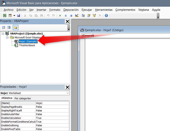Viewport: 170px width, 131px height.
Task: Toggle Design Mode icon
Action: (x=77, y=16)
